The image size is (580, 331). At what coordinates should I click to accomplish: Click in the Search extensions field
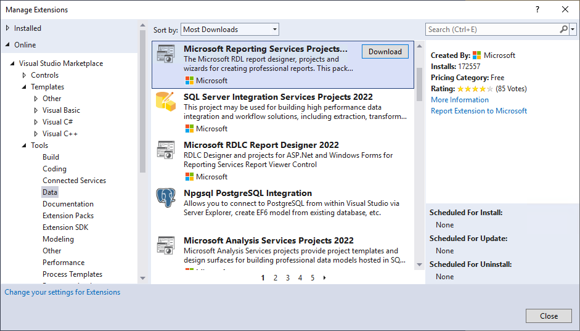(492, 30)
